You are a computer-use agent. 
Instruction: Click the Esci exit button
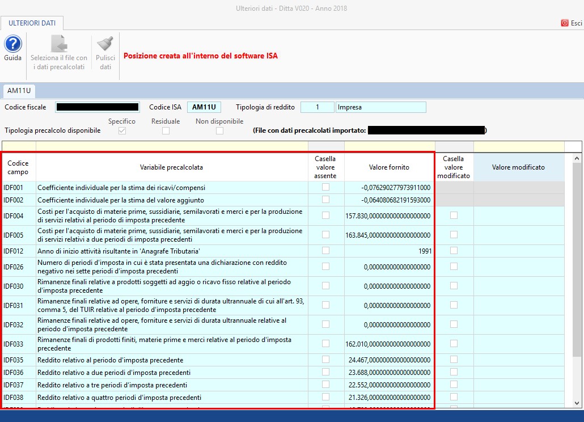[x=572, y=23]
